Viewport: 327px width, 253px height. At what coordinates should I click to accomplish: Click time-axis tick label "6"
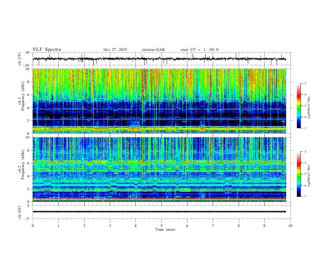tap(187, 226)
